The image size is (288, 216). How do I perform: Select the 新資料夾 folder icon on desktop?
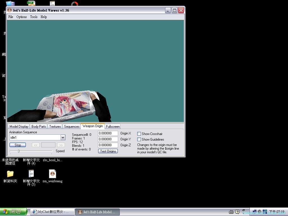pyautogui.click(x=10, y=174)
